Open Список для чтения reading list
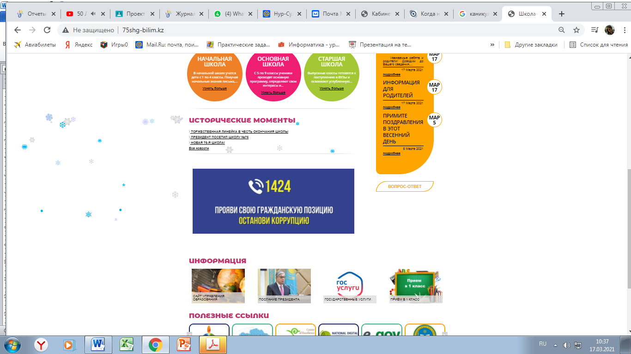The height and width of the screenshot is (354, 631). point(599,45)
